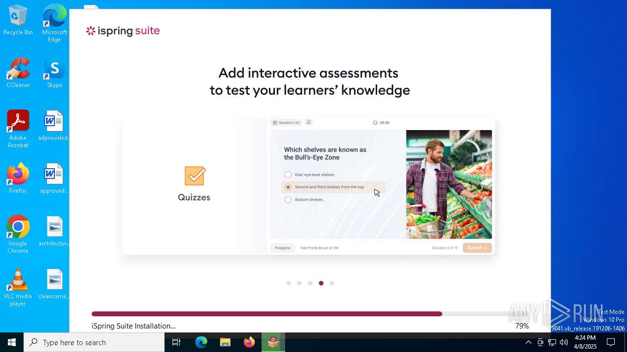
Task: Go to fifth slide carousel dot
Action: [x=332, y=283]
